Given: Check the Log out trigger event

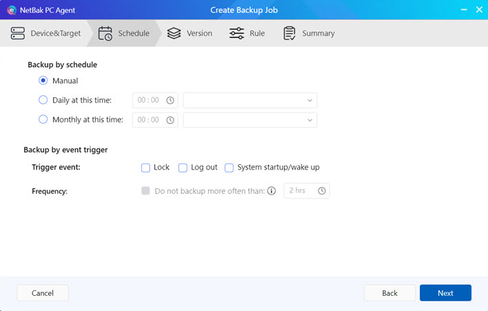Looking at the screenshot, I should (183, 168).
